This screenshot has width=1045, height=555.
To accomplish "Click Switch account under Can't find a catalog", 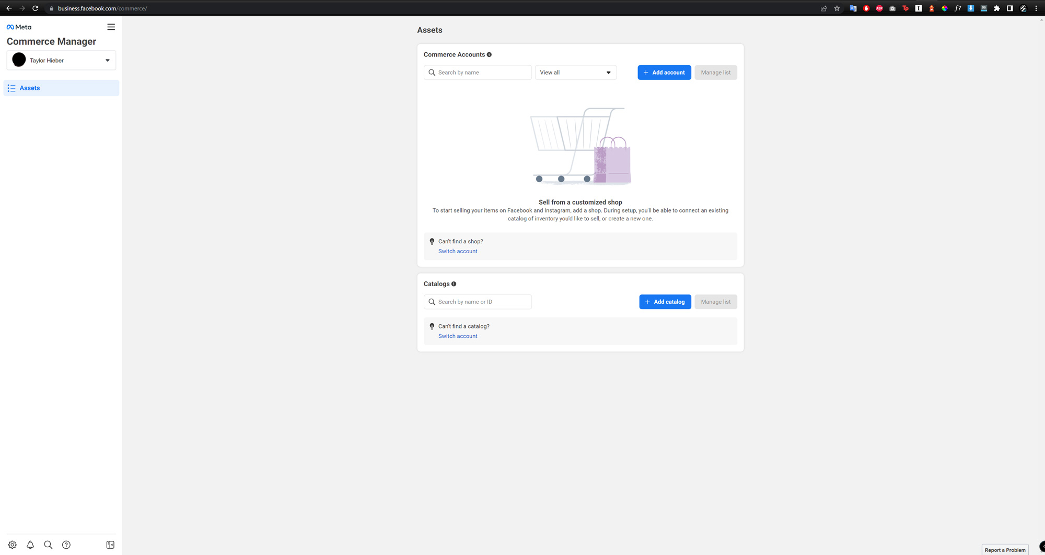I will [x=458, y=336].
